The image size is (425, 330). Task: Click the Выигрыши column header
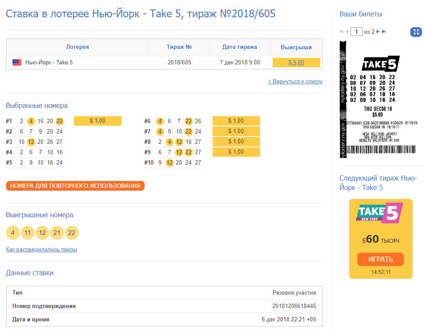click(296, 48)
